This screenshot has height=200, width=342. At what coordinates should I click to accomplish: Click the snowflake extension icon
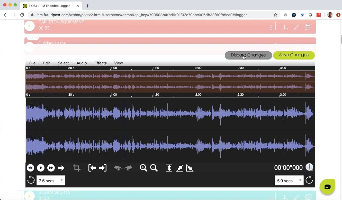[286, 15]
